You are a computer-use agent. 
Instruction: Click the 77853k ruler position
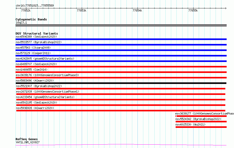[x=82, y=10]
